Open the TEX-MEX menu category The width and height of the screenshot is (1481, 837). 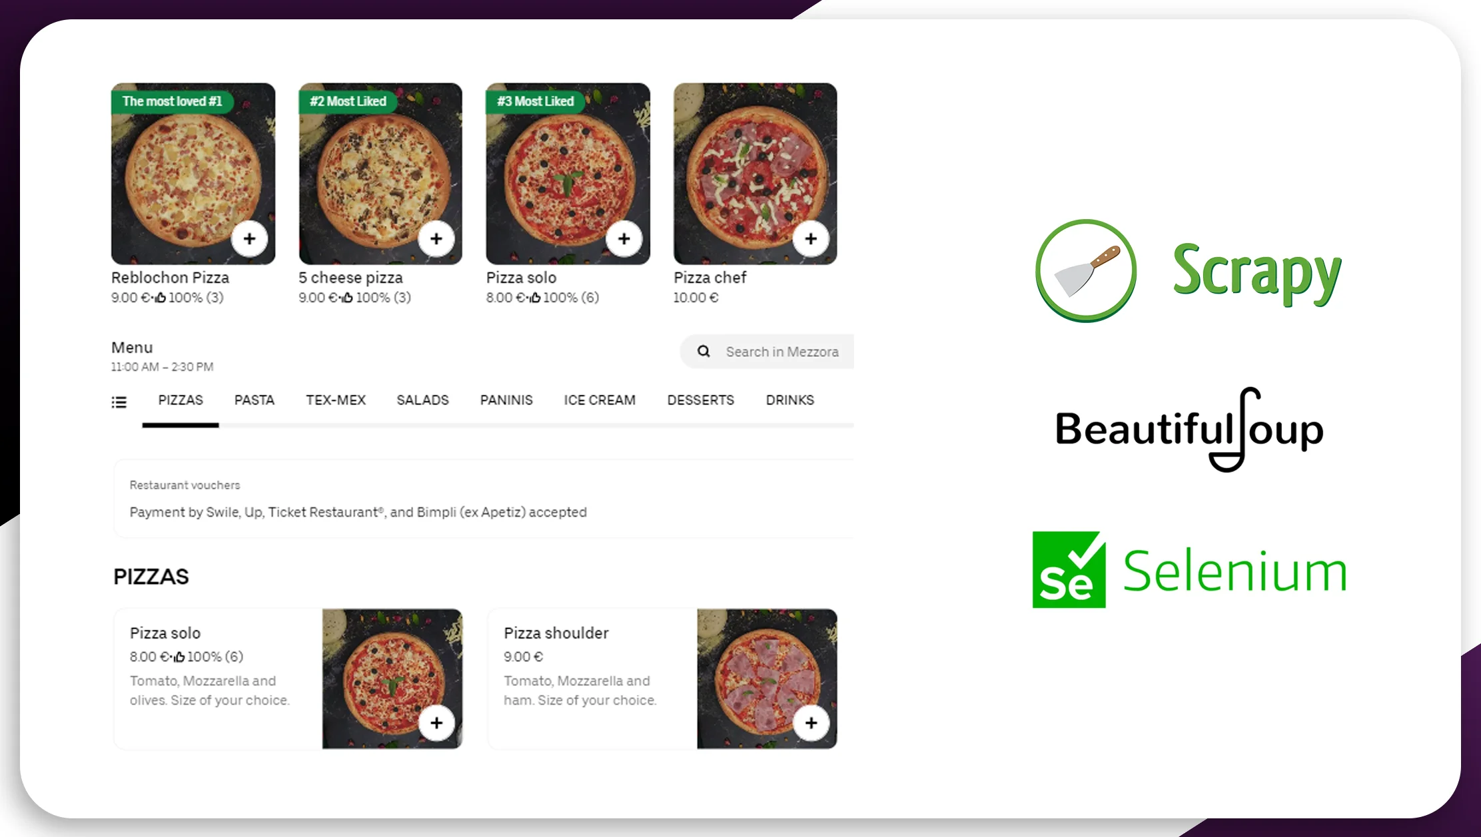[x=336, y=400]
